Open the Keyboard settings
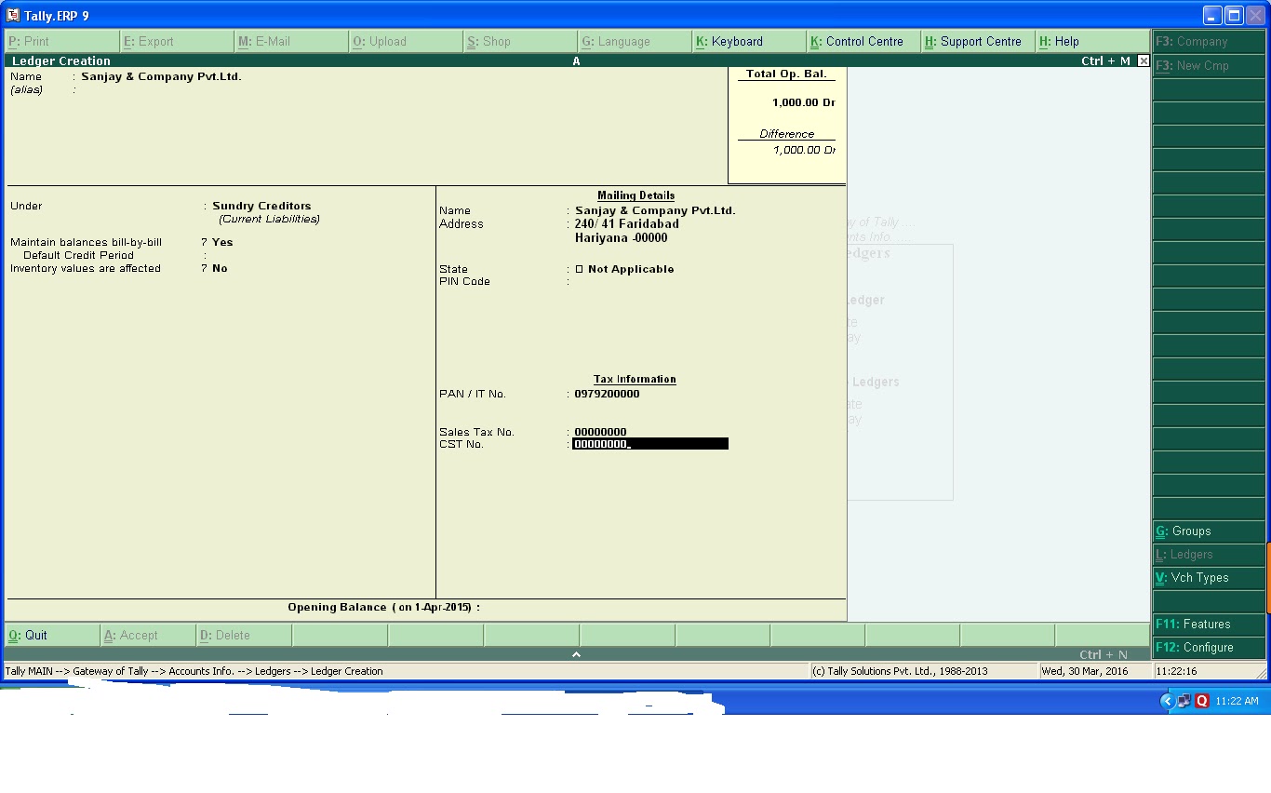This screenshot has width=1271, height=793. click(749, 41)
